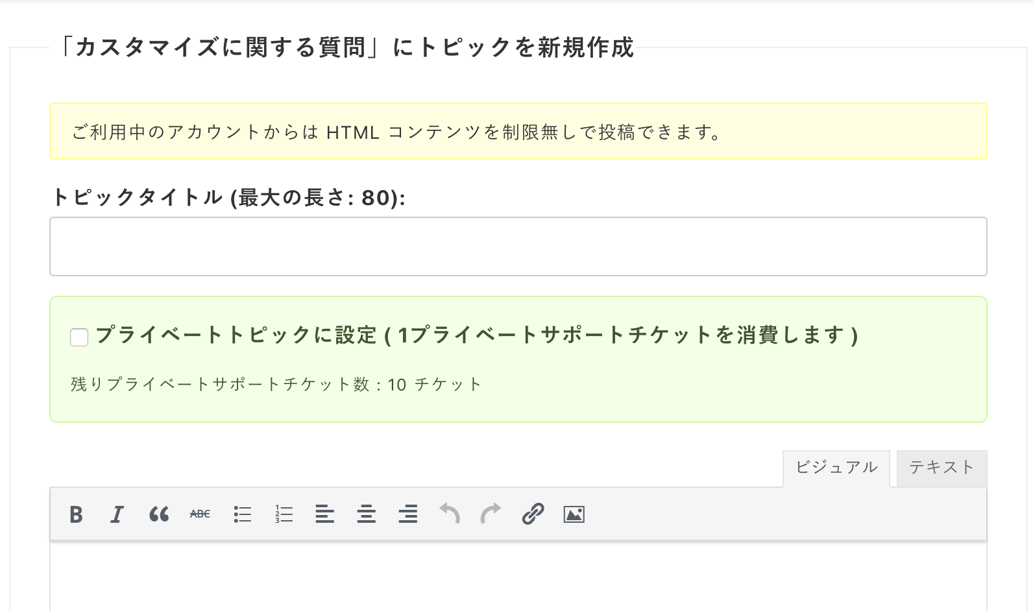Screen dimensions: 1033x611
Task: Apply strikethrough with ABC icon
Action: [200, 514]
